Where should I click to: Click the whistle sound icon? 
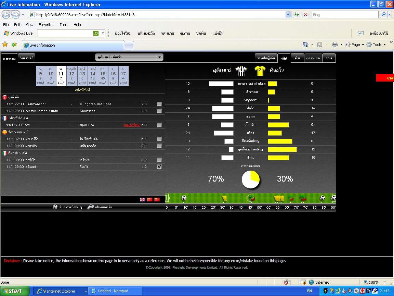(90, 207)
